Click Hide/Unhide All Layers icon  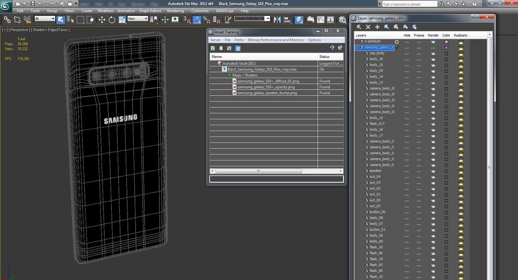405,27
